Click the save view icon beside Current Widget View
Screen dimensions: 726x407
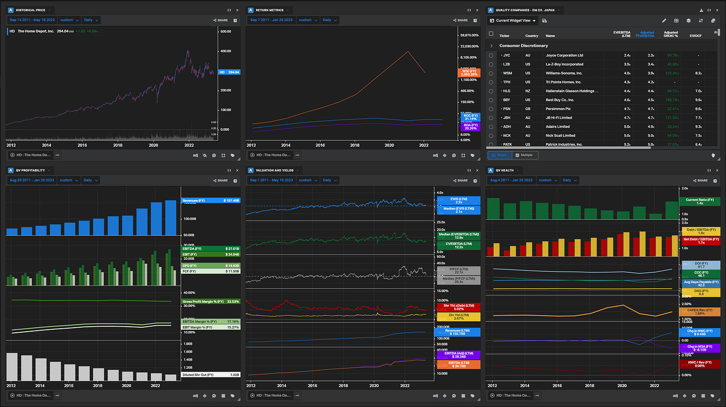544,20
